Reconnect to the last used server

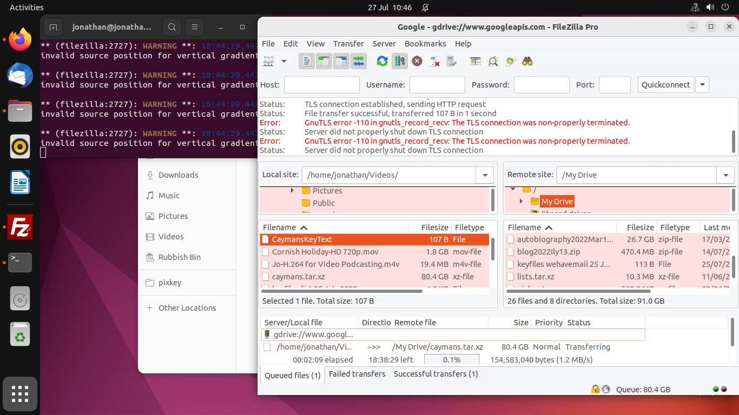[452, 61]
